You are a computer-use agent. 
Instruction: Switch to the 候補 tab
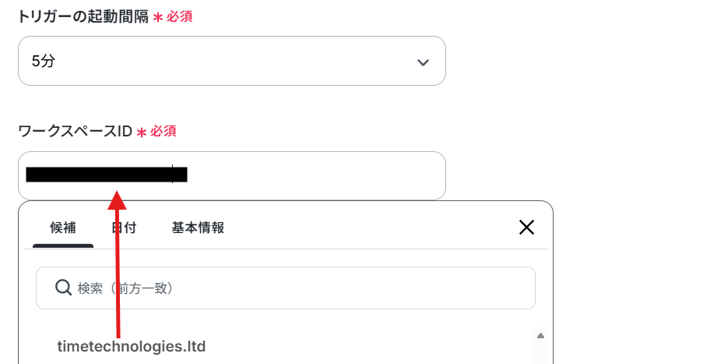(x=63, y=228)
